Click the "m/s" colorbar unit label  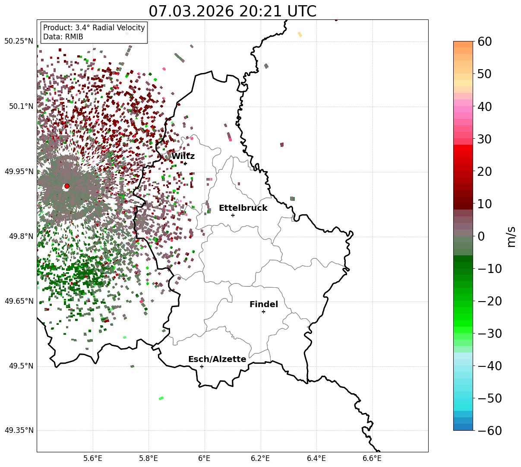click(x=512, y=236)
